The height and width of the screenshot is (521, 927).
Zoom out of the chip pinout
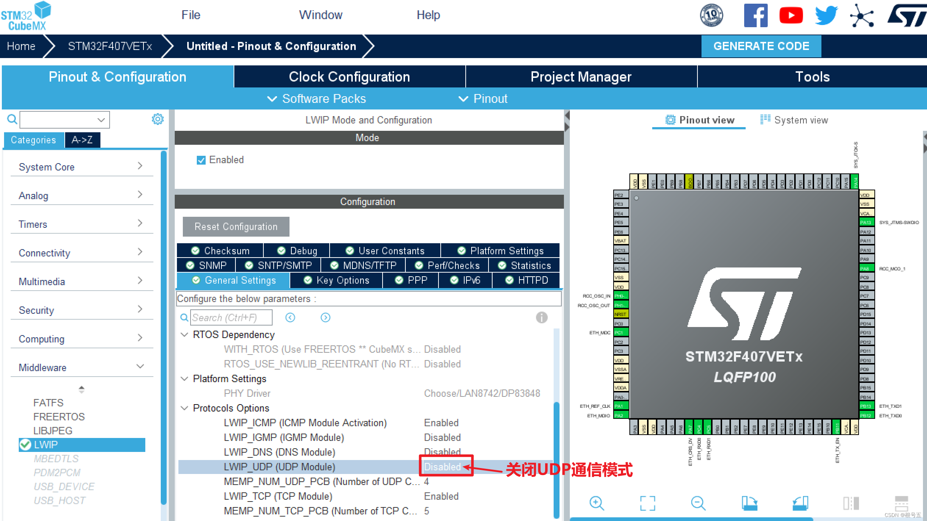[x=698, y=503]
